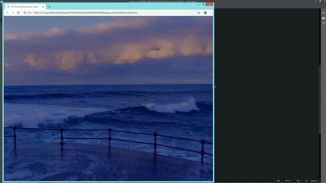
Task: Click the green Brackets plugin icon
Action: 323,23
